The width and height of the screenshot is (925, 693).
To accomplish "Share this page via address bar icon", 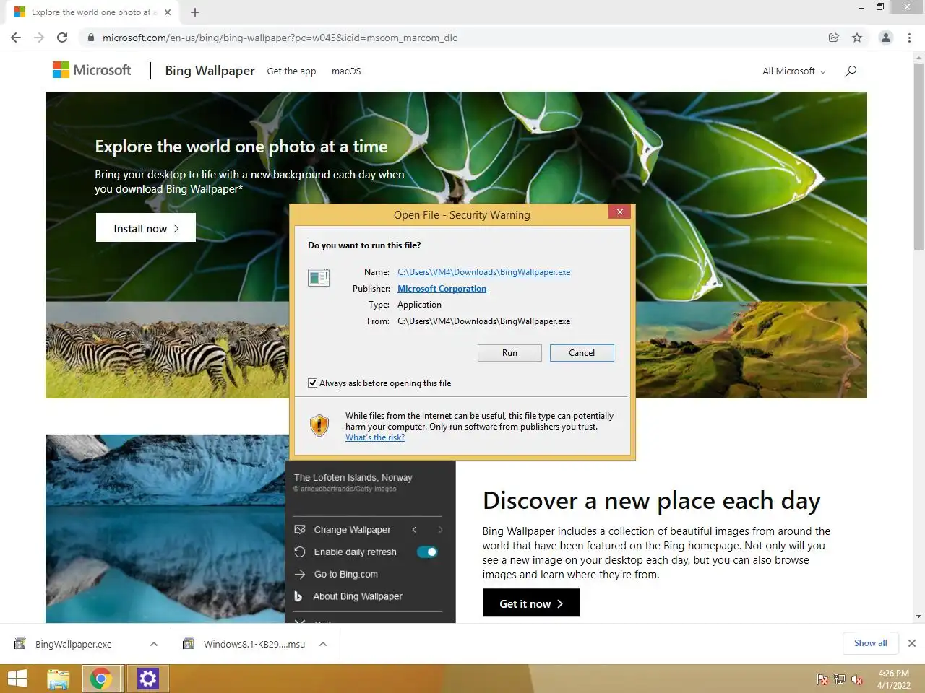I will (x=833, y=38).
